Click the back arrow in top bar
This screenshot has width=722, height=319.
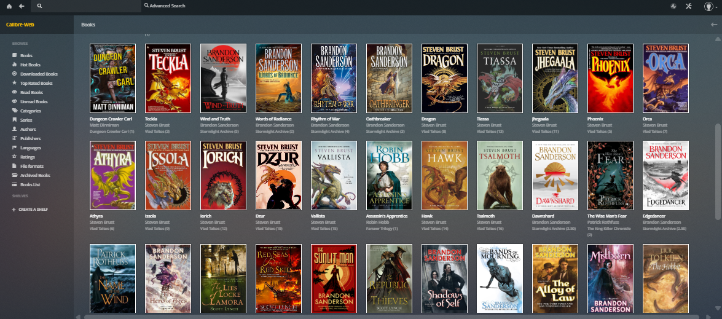21,6
